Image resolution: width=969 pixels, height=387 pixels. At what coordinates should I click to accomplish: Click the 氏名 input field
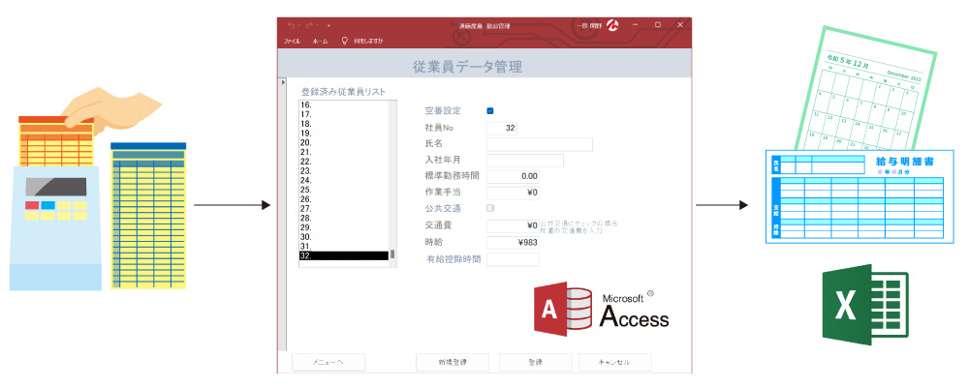(540, 144)
